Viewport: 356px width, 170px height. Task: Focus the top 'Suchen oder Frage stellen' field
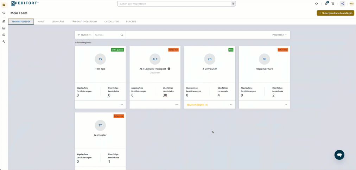click(174, 4)
